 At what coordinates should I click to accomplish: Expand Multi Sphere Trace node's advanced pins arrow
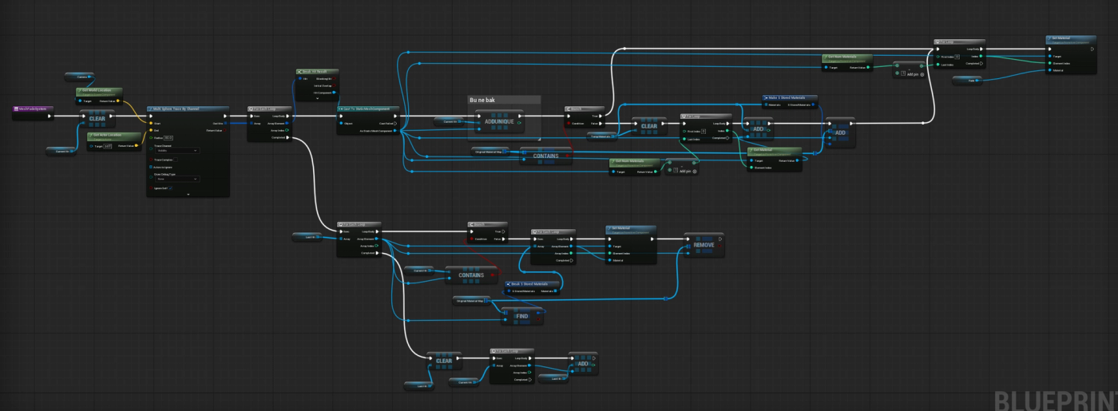tap(188, 194)
